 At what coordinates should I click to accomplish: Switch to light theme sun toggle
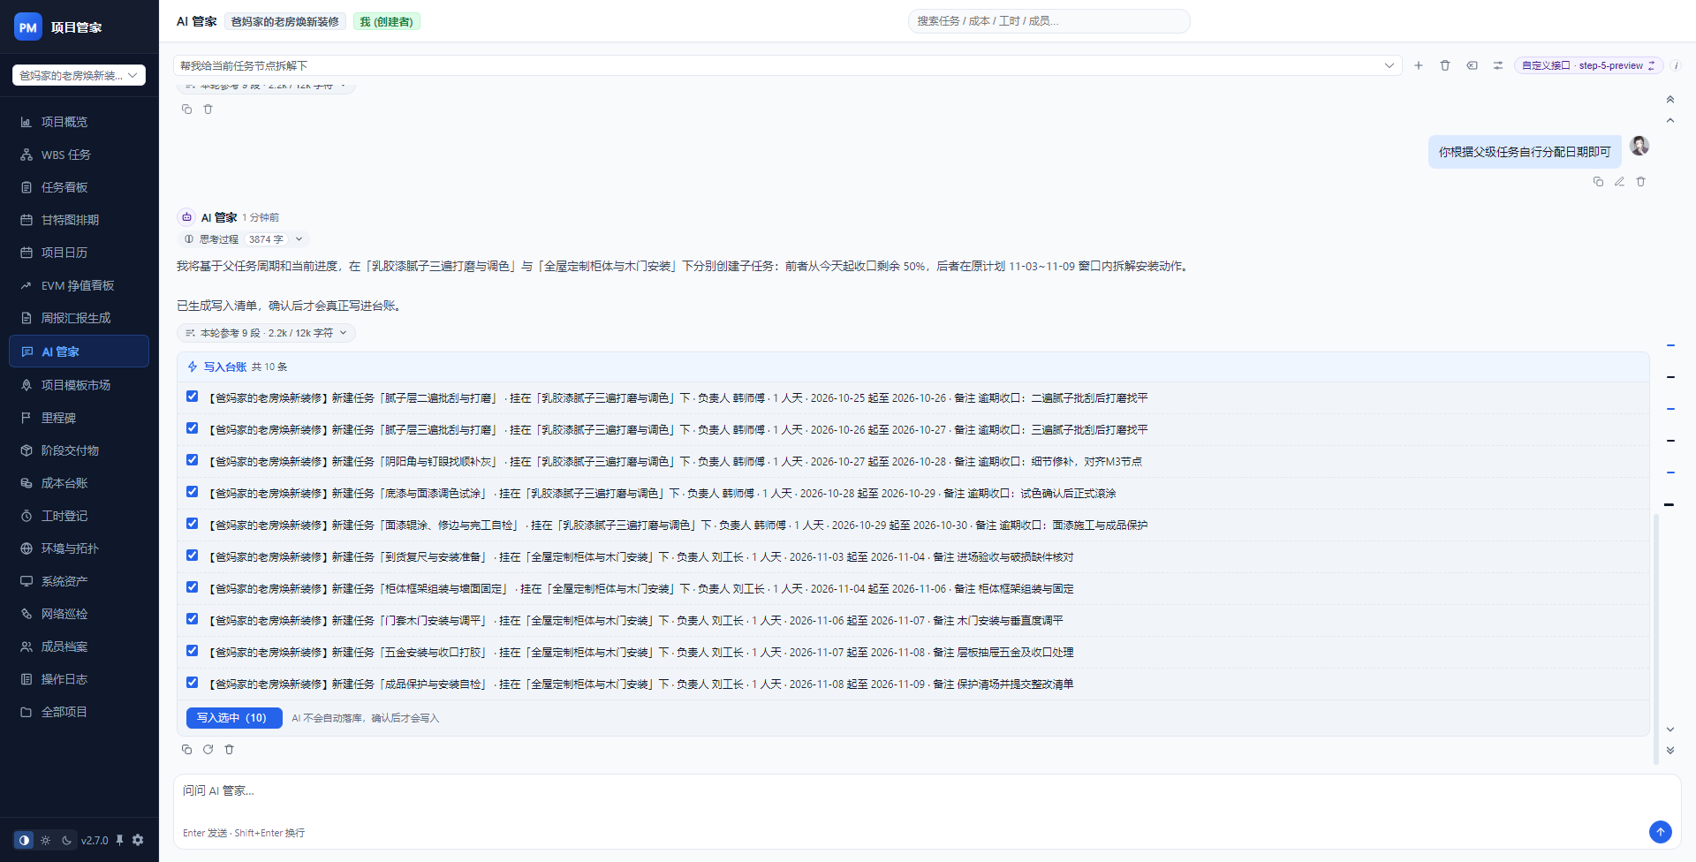click(x=45, y=840)
